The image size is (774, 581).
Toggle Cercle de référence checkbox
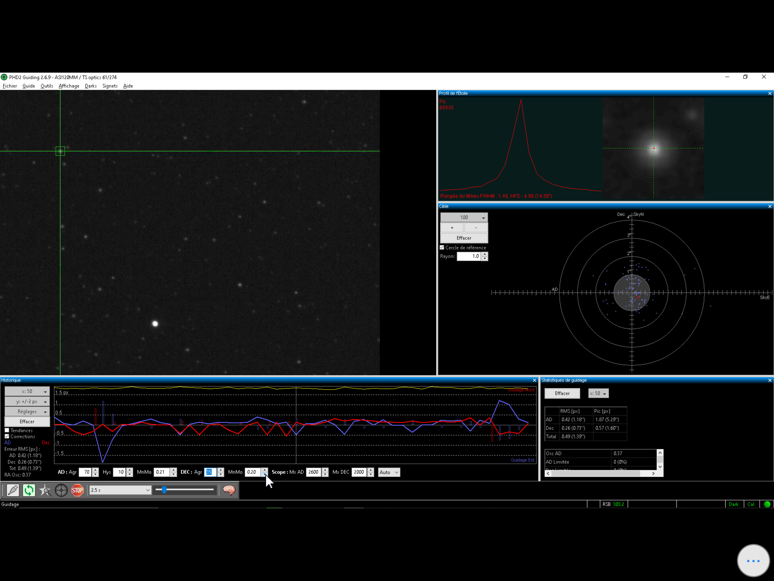(x=442, y=248)
